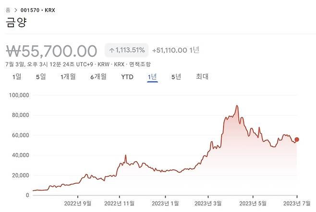The height and width of the screenshot is (212, 316).
Task: Switch to the 1개월 chart range
Action: (x=68, y=77)
